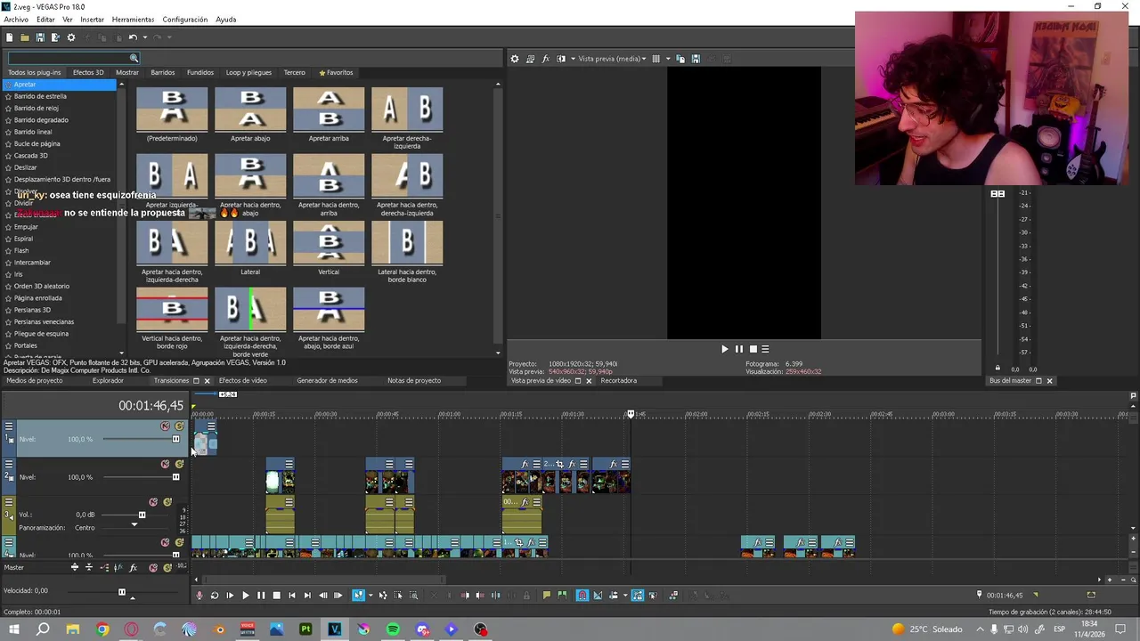Select Barrido de estrella in plug-in list
Screen dimensions: 1140x641
(x=40, y=96)
